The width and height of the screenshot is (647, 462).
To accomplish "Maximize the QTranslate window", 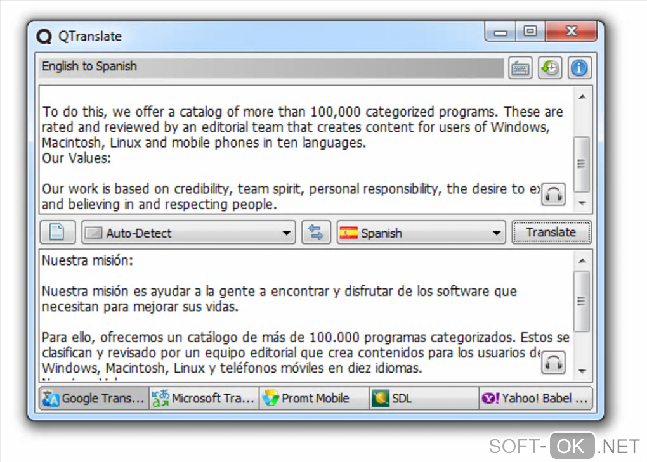I will point(530,32).
